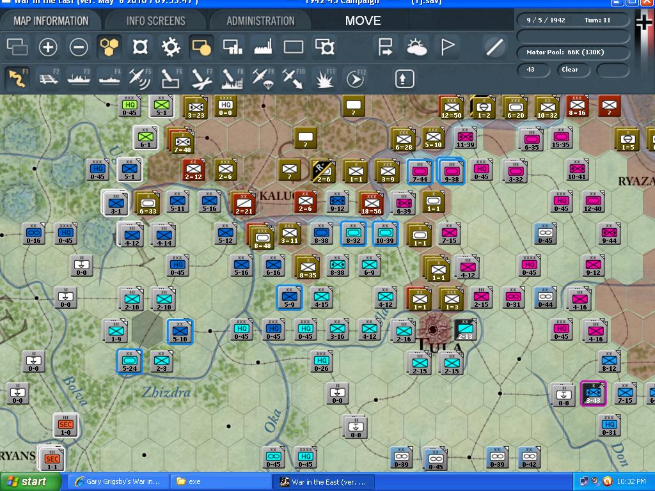Open the weather sun-and-cloud icon
655x491 pixels.
pyautogui.click(x=416, y=47)
